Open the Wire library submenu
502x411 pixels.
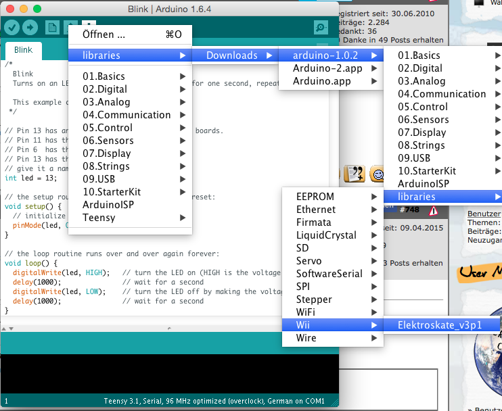pyautogui.click(x=333, y=338)
